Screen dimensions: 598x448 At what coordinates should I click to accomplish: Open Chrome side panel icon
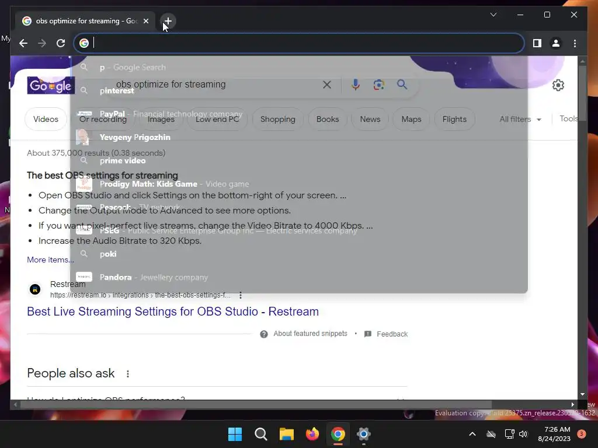coord(537,43)
